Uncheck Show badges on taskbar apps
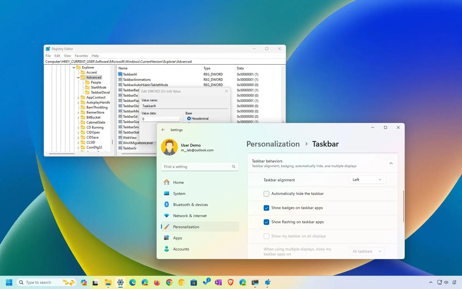462x289 pixels. (266, 208)
